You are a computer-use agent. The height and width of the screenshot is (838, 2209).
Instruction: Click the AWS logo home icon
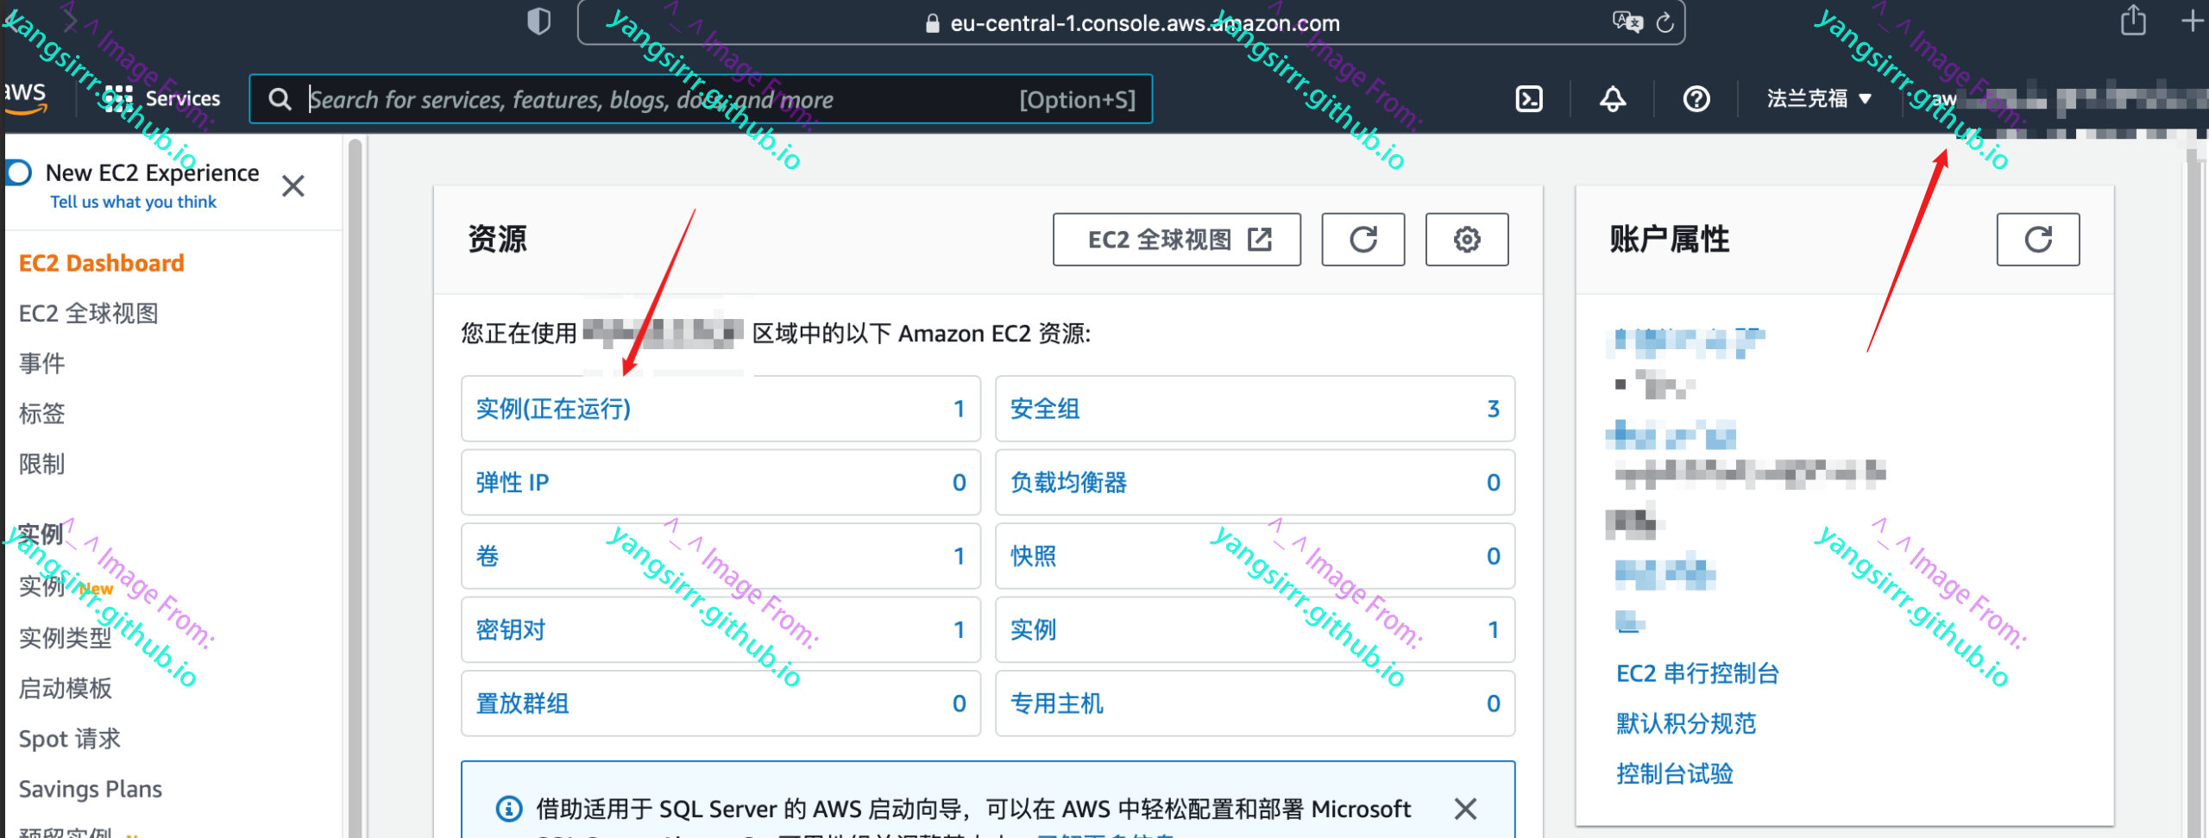click(x=24, y=97)
